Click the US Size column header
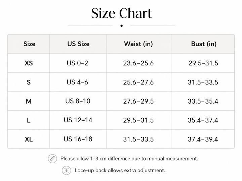242x181 pixels. 78,44
